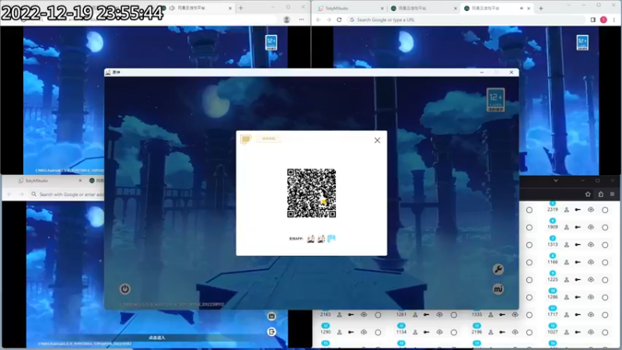Click the key icon in row 1909
622x350 pixels.
578,227
